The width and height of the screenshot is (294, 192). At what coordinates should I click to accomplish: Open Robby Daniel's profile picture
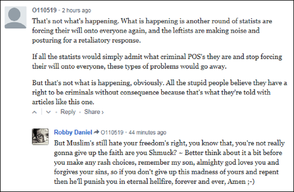40,137
